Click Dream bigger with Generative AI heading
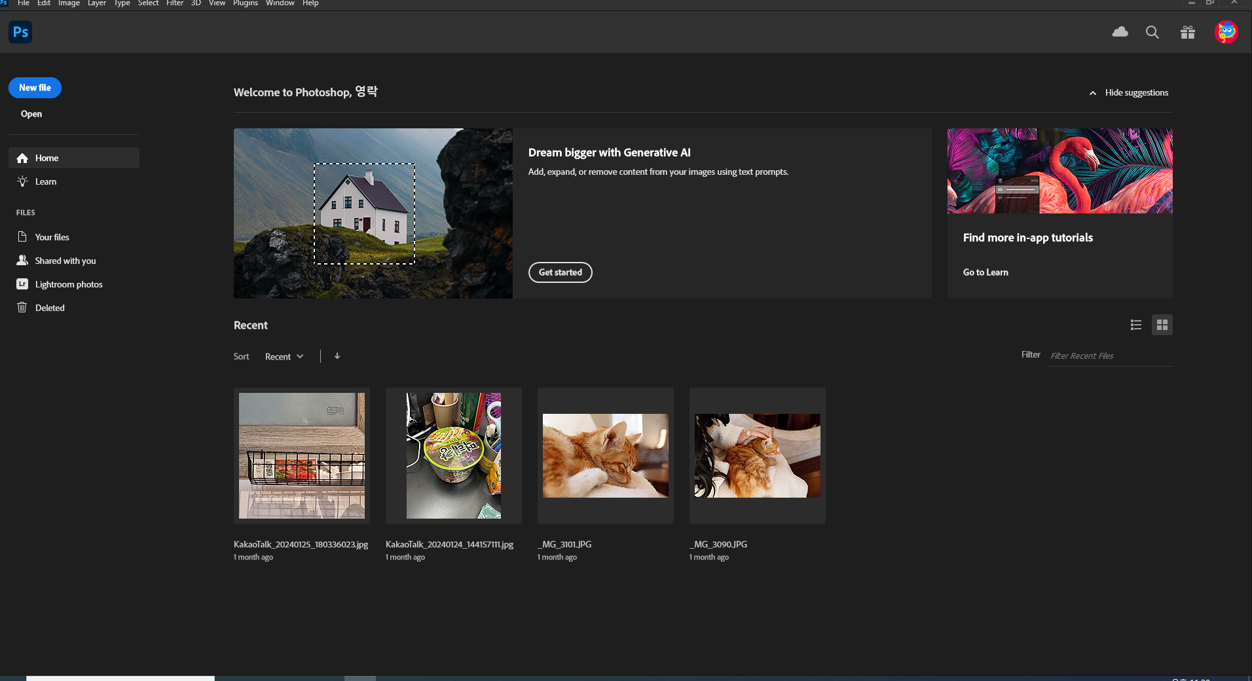 (610, 153)
